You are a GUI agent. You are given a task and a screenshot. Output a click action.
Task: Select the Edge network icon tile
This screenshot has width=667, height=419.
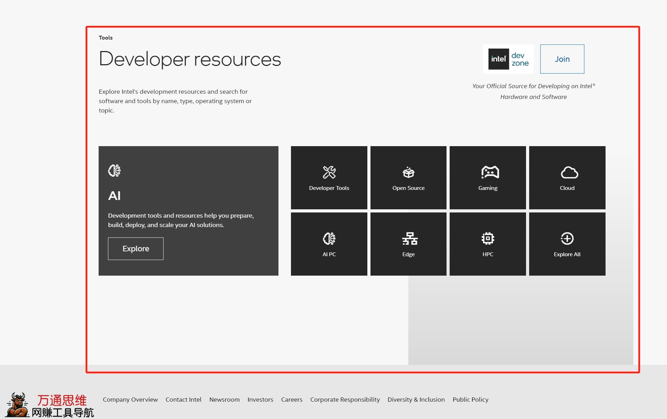click(408, 244)
